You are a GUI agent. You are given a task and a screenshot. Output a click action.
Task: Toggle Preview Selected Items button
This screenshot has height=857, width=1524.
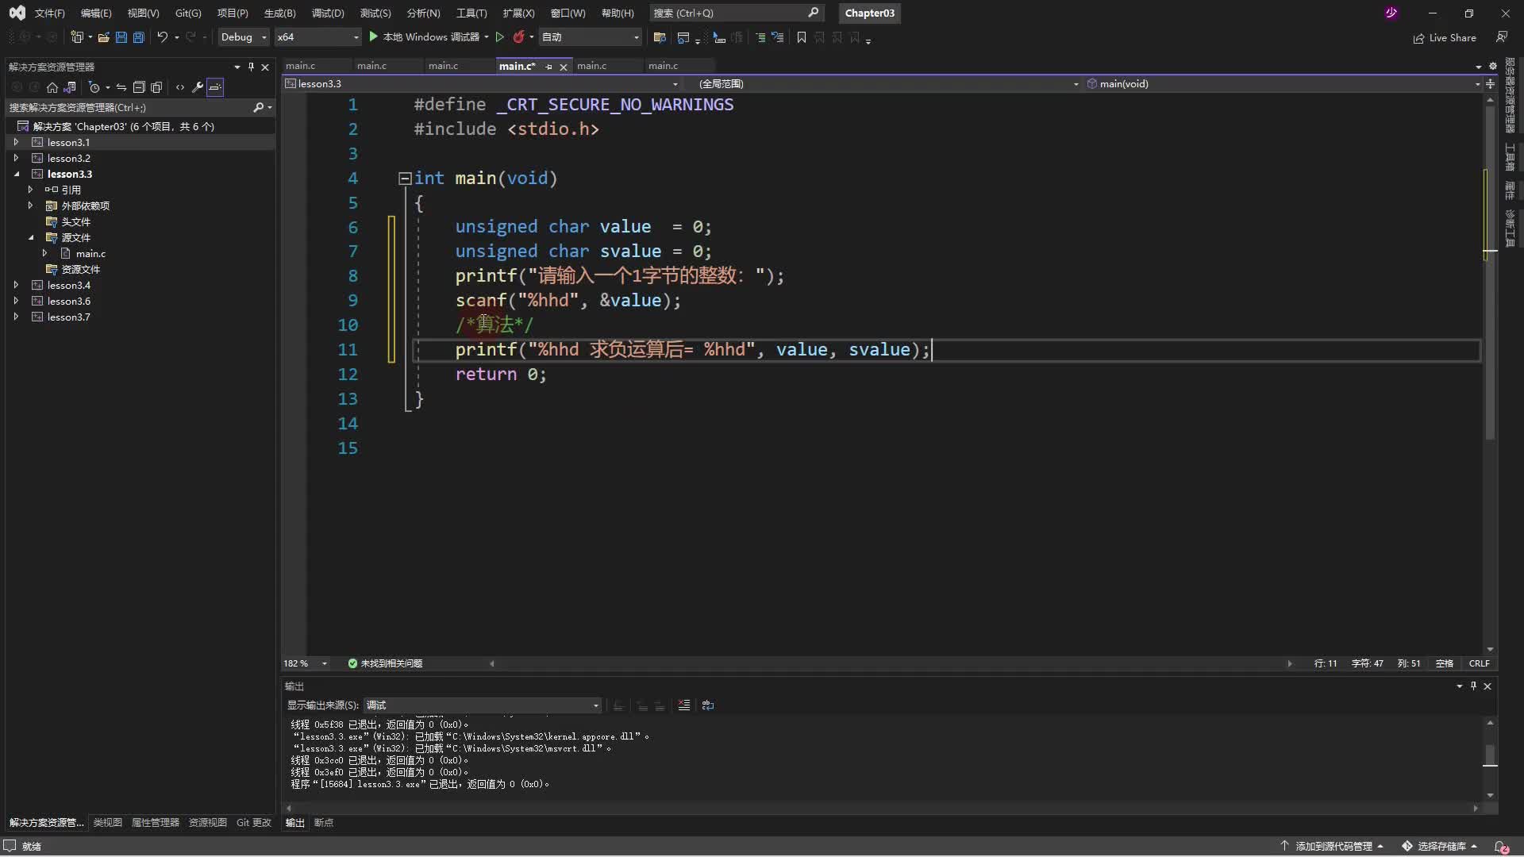point(215,87)
